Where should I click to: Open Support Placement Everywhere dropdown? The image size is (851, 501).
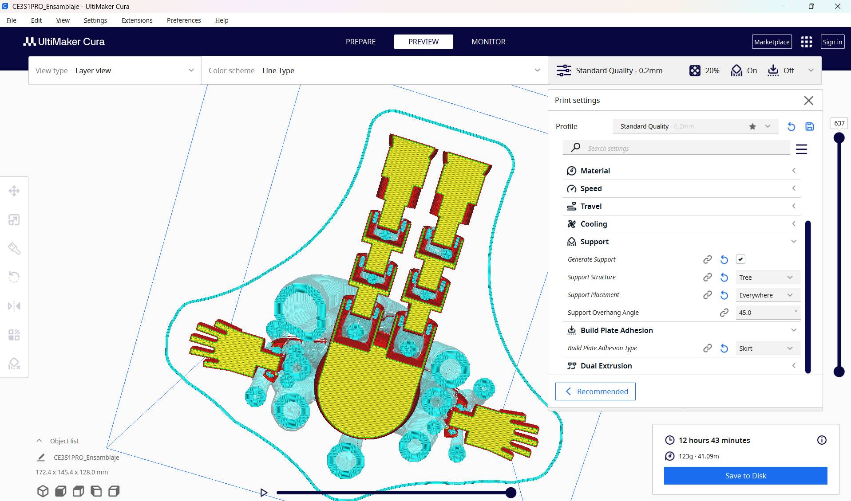[x=768, y=295]
